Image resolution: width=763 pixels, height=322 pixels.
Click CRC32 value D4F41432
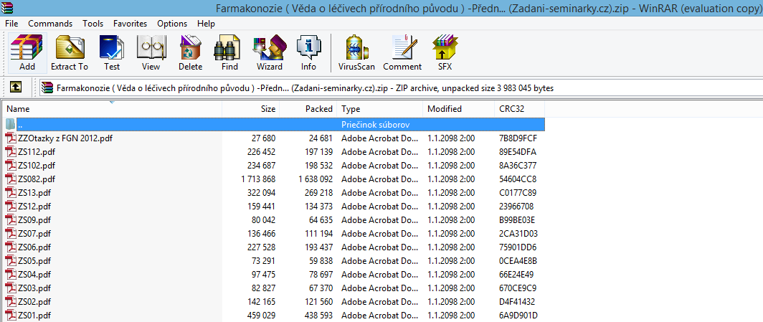[517, 302]
